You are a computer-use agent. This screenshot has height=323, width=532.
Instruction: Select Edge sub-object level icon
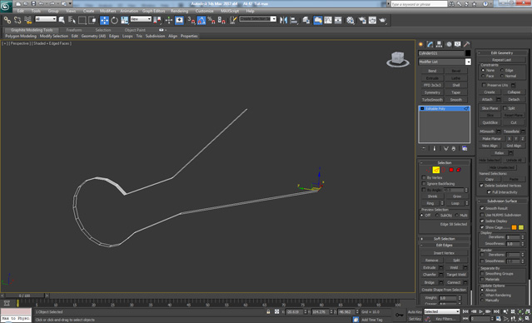point(436,170)
